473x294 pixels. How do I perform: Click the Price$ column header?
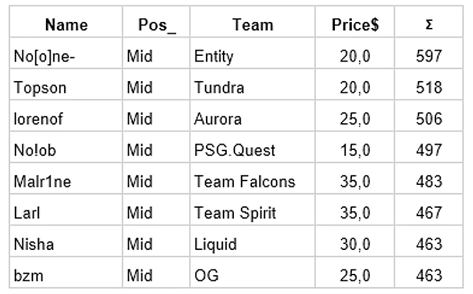coord(355,25)
